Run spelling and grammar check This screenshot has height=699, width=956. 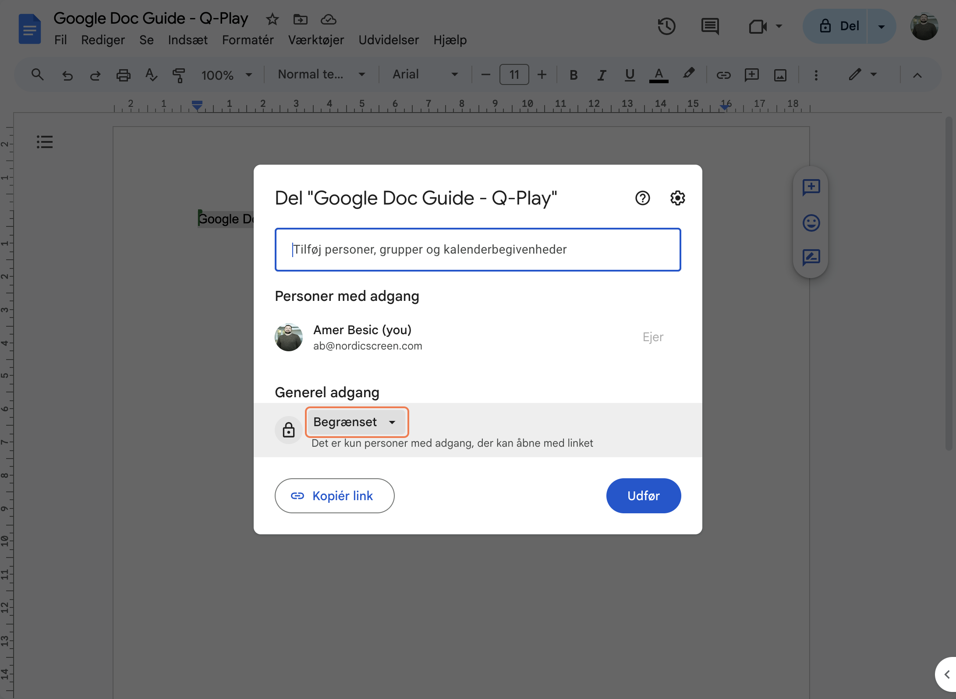click(x=151, y=75)
